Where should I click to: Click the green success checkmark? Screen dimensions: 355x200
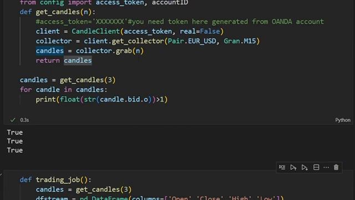(x=13, y=120)
